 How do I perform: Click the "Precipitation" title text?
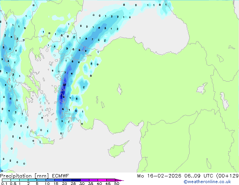coord(16,176)
